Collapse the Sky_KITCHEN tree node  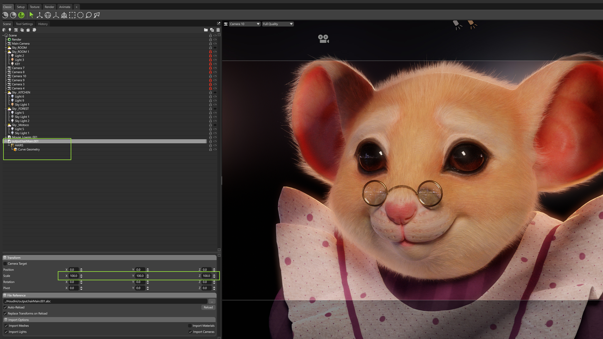pyautogui.click(x=6, y=93)
